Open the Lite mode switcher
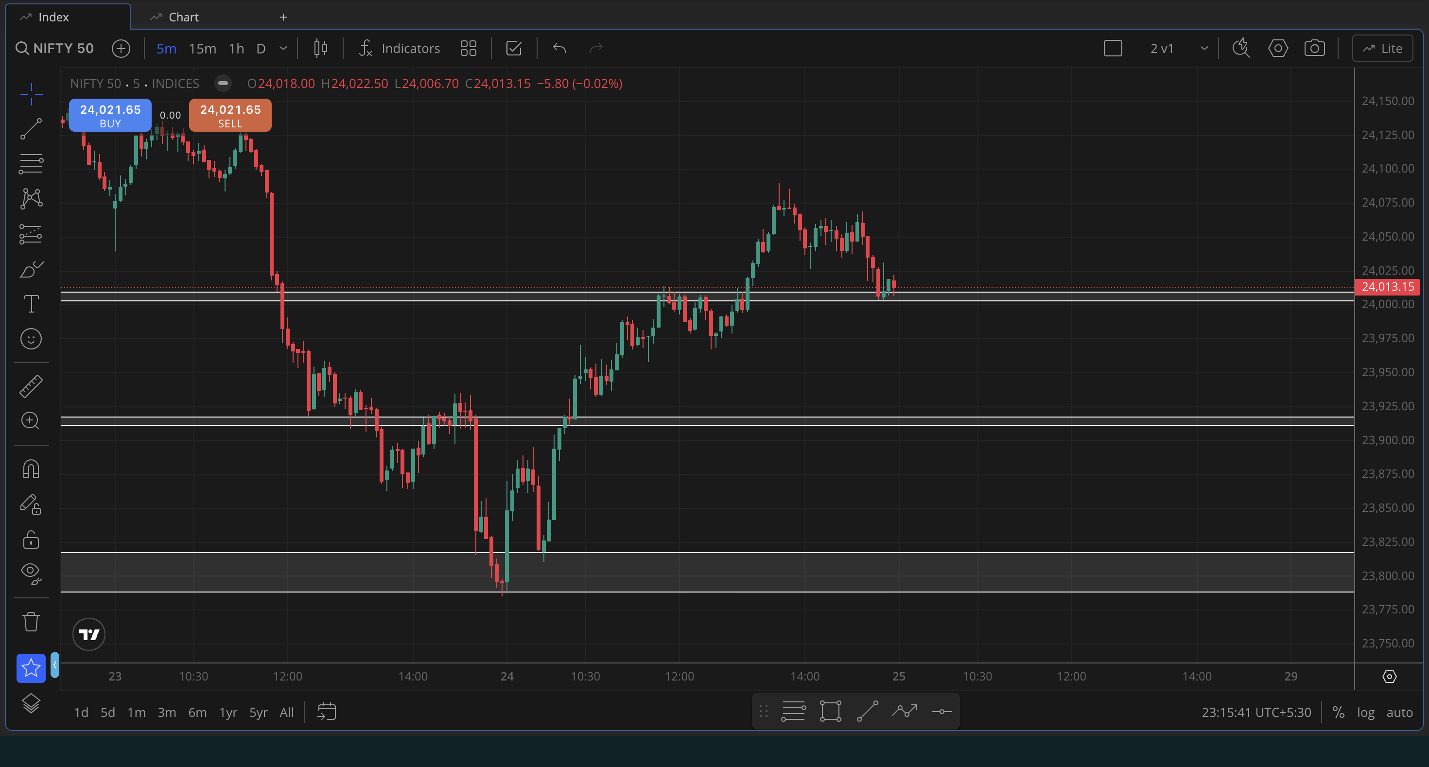1429x767 pixels. [x=1382, y=49]
